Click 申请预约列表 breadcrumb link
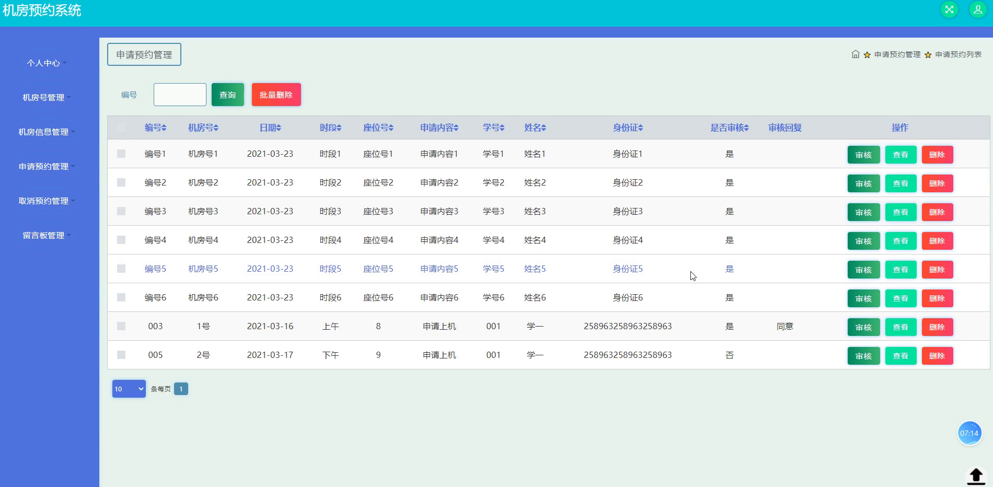 [958, 54]
